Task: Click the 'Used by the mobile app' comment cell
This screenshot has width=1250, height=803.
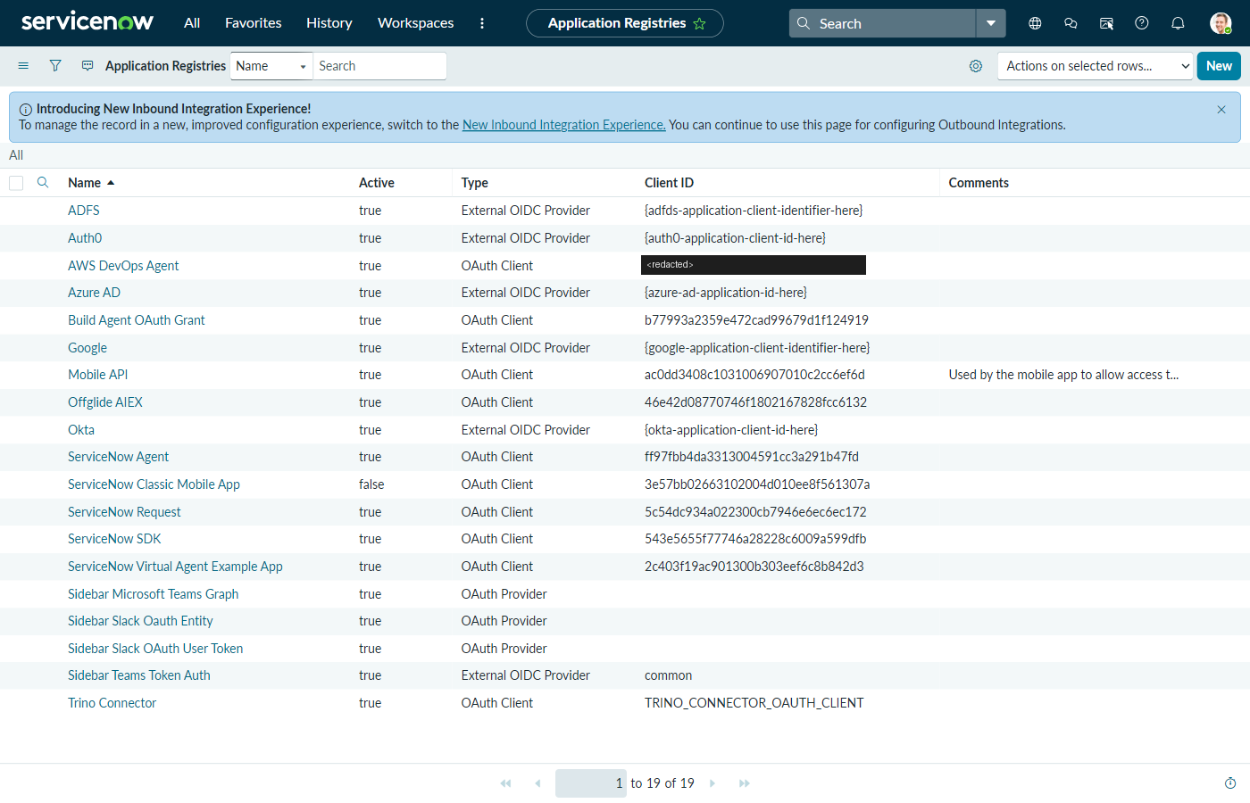Action: [x=1063, y=375]
